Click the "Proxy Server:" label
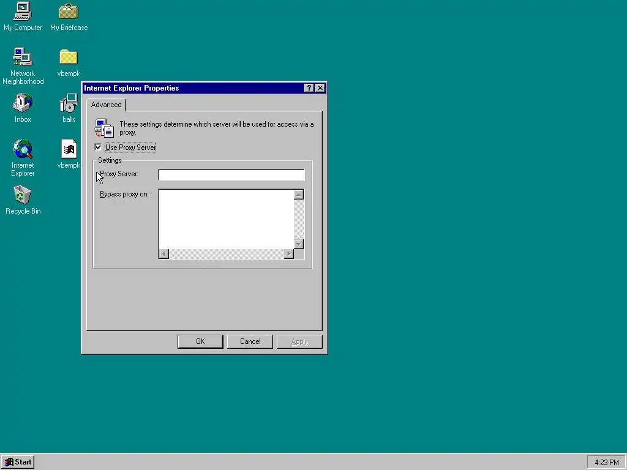This screenshot has height=470, width=627. pyautogui.click(x=119, y=174)
